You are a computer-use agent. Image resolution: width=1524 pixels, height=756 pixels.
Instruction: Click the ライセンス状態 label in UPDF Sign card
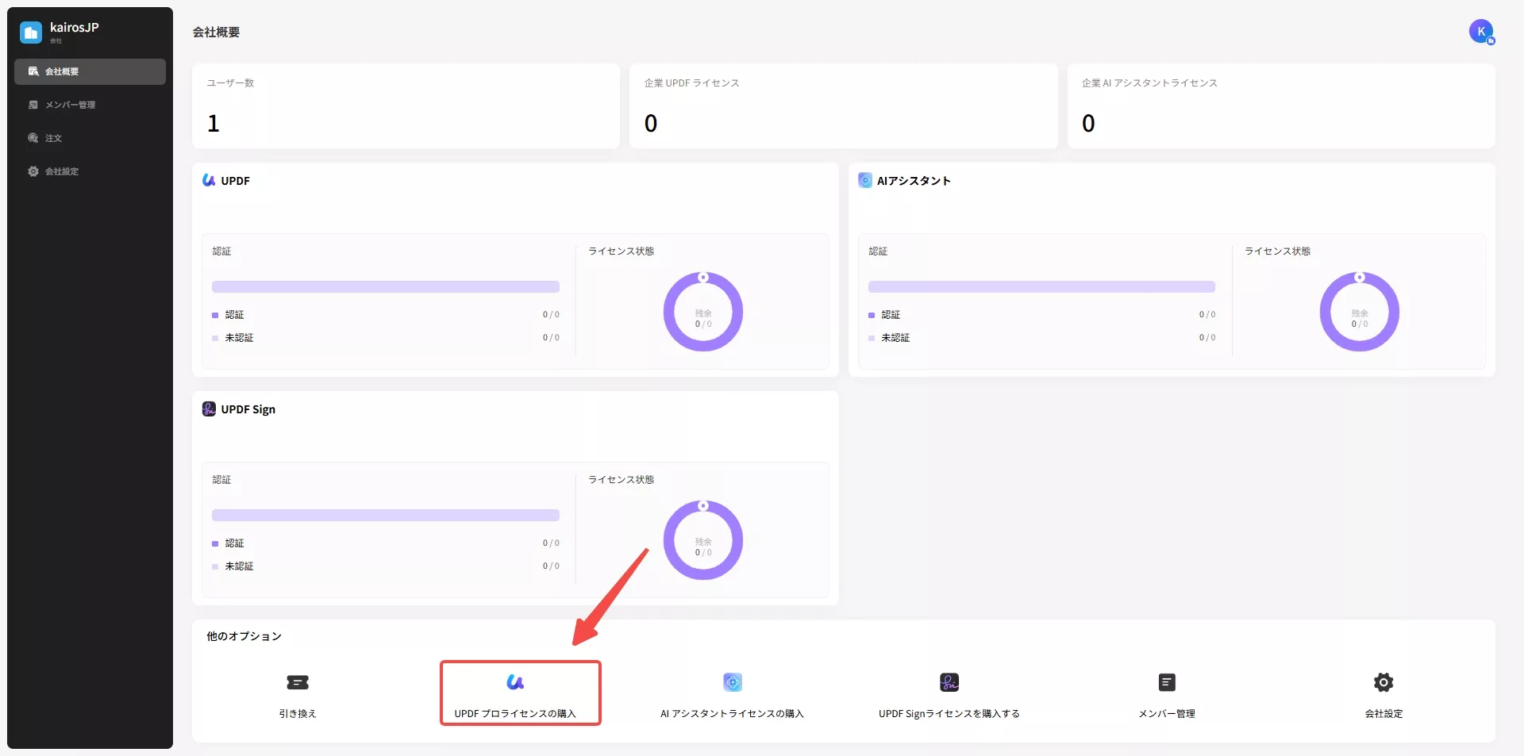[621, 480]
